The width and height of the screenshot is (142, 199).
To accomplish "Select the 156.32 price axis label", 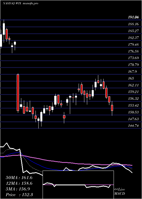I will pyautogui.click(x=133, y=99).
